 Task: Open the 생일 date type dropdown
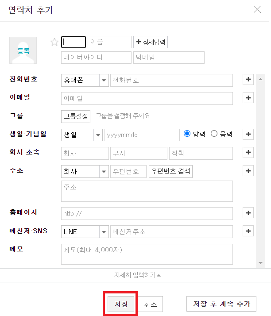(82, 135)
